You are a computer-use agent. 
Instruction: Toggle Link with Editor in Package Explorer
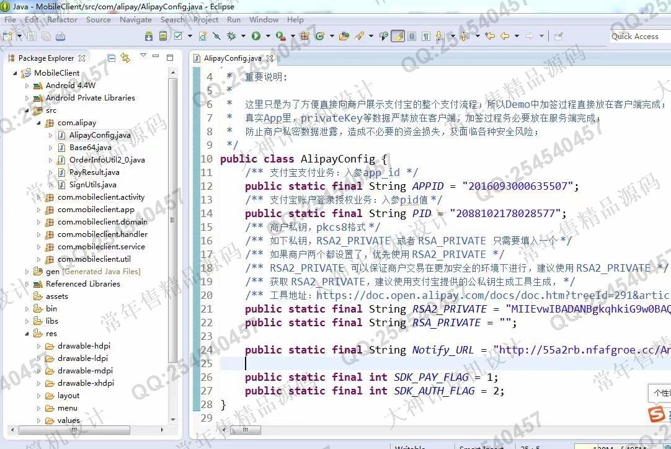[125, 57]
